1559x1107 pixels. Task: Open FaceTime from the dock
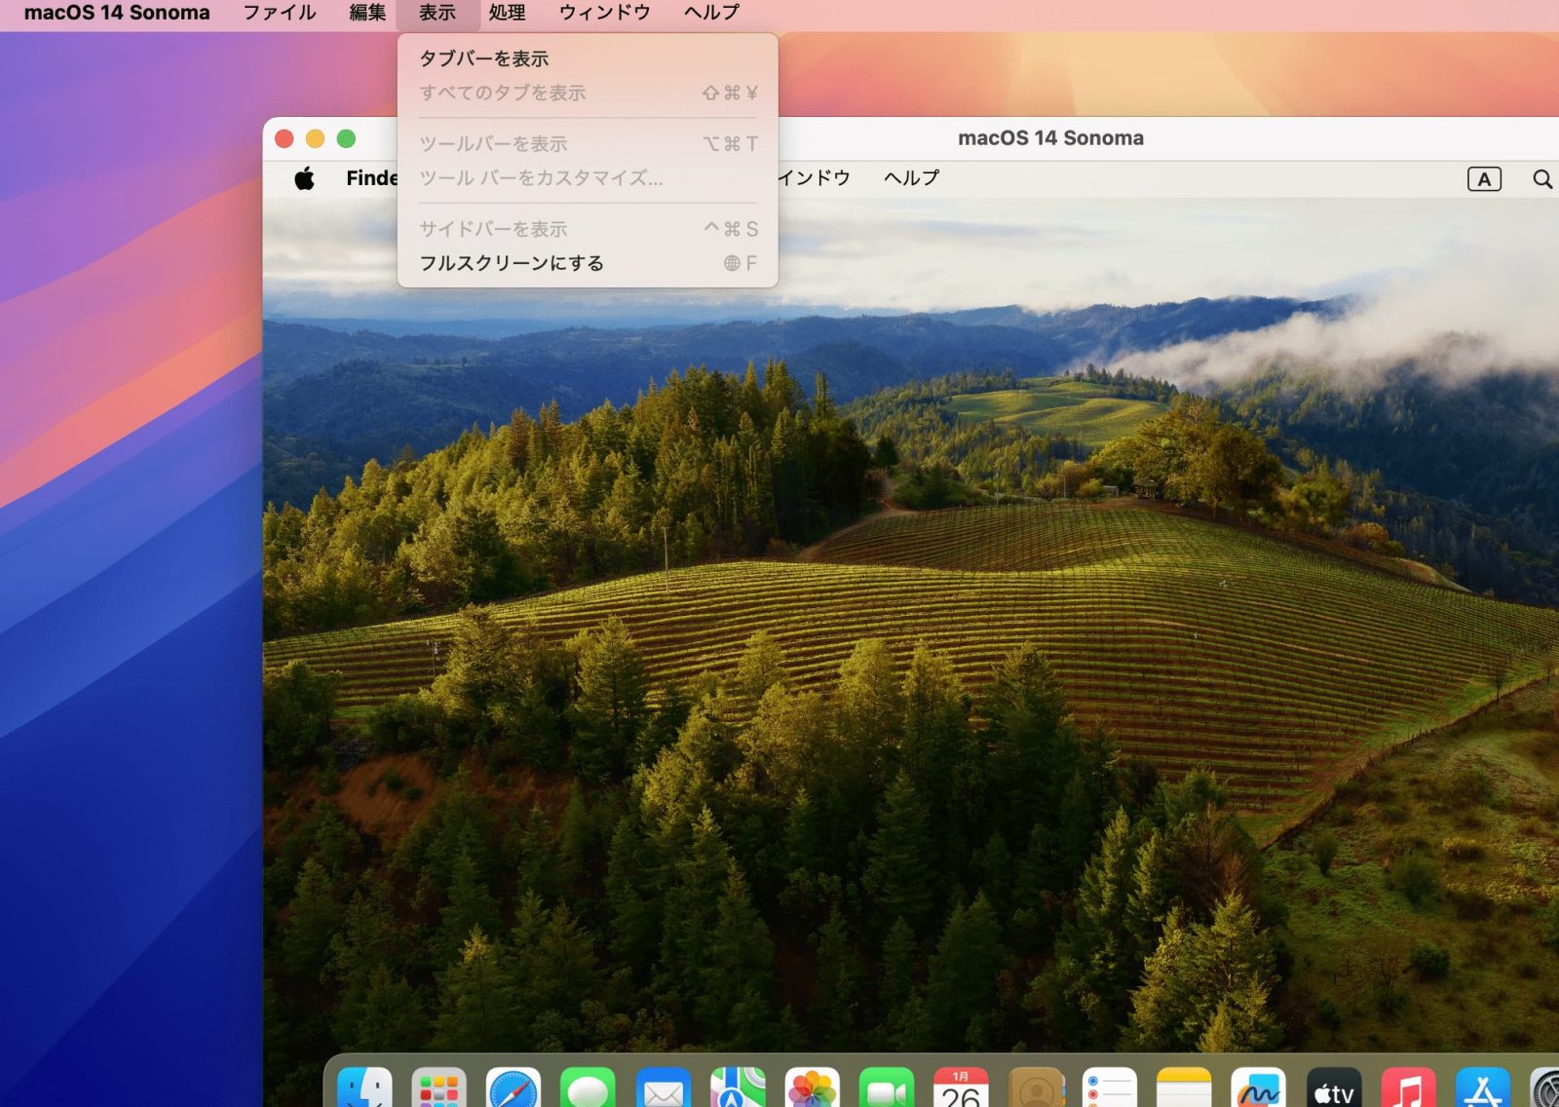887,1088
